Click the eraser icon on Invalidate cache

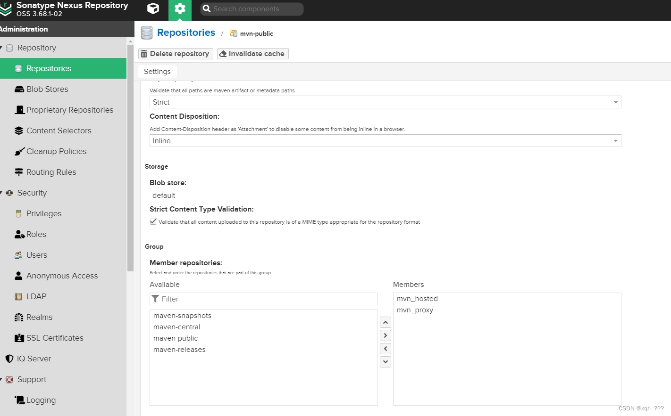click(x=223, y=54)
